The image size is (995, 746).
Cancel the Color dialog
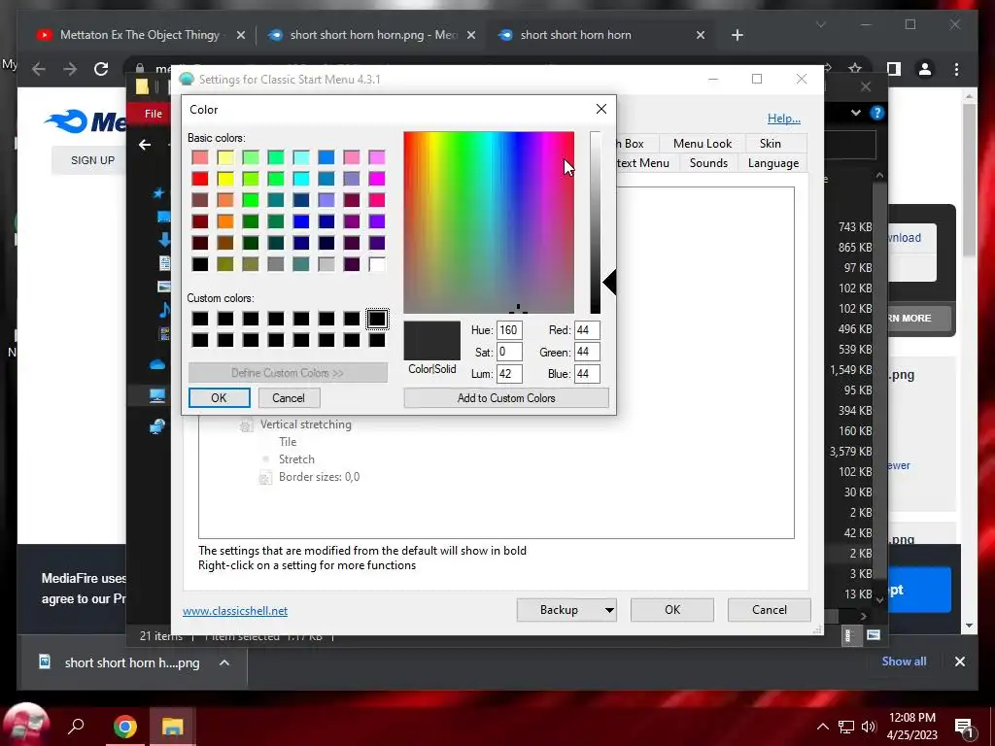(289, 397)
